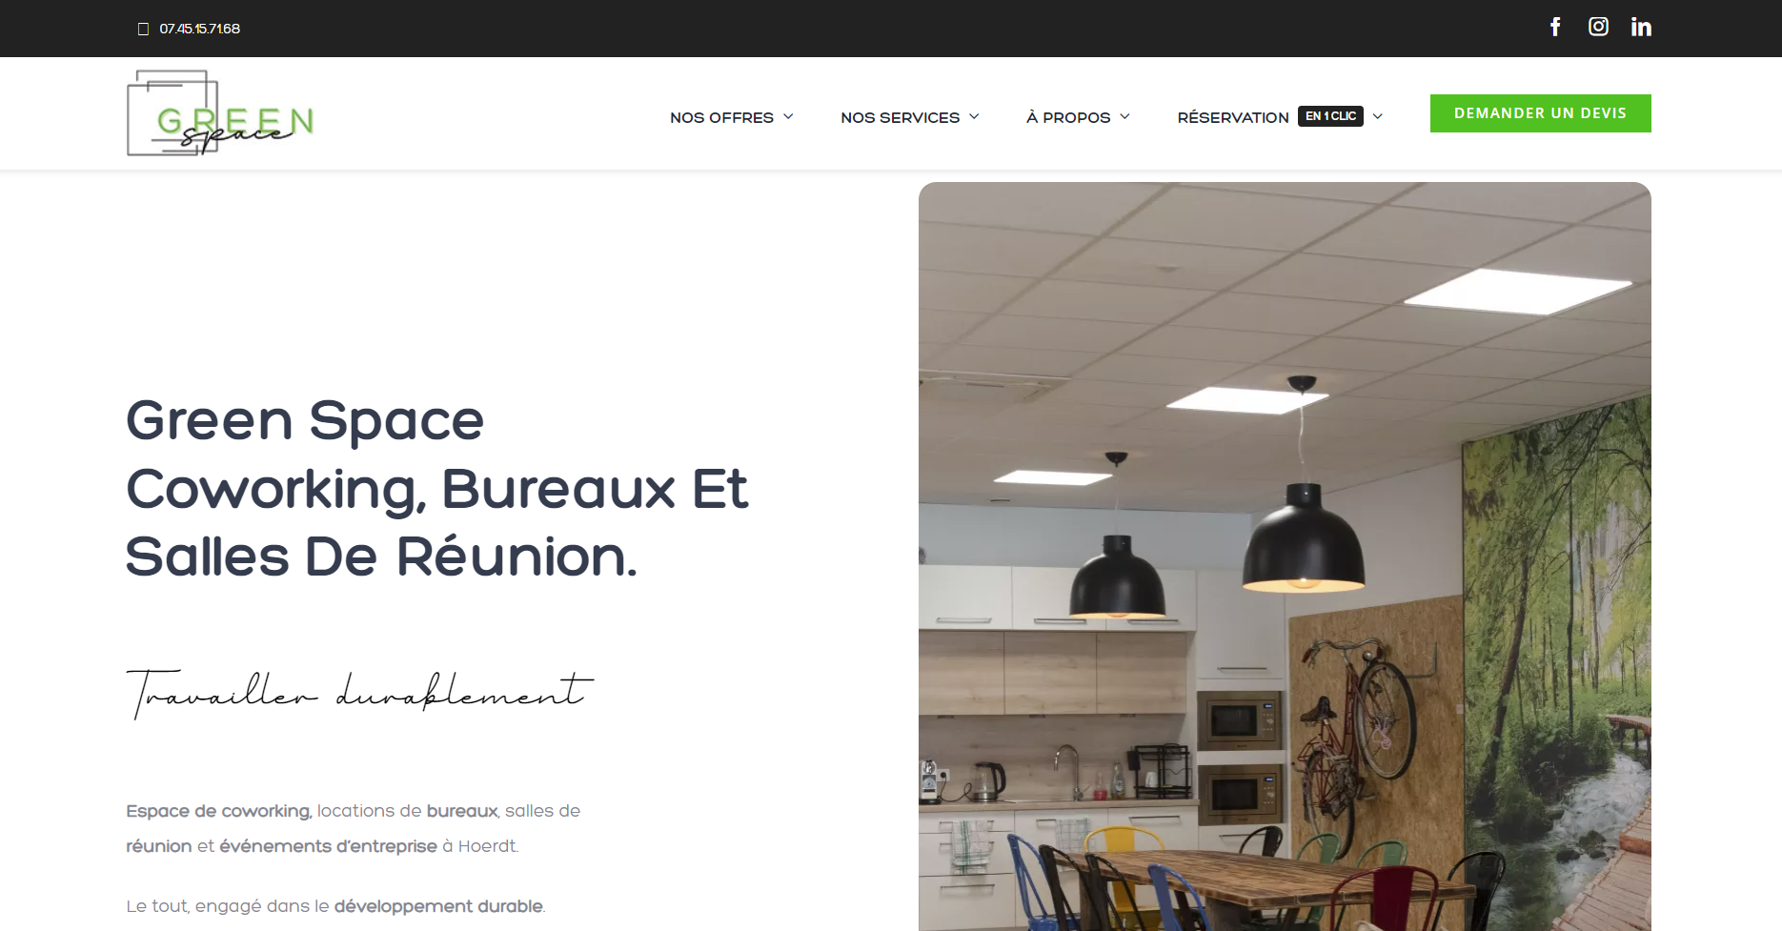Click the Demander un devis button
Image resolution: width=1782 pixels, height=931 pixels.
click(1540, 113)
